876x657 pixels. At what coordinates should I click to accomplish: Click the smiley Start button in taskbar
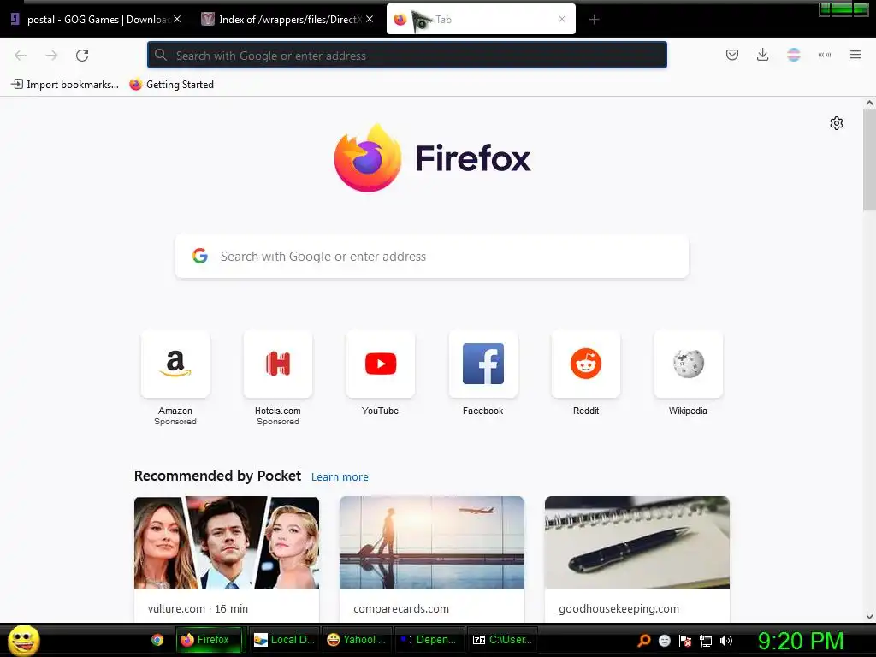coord(23,640)
